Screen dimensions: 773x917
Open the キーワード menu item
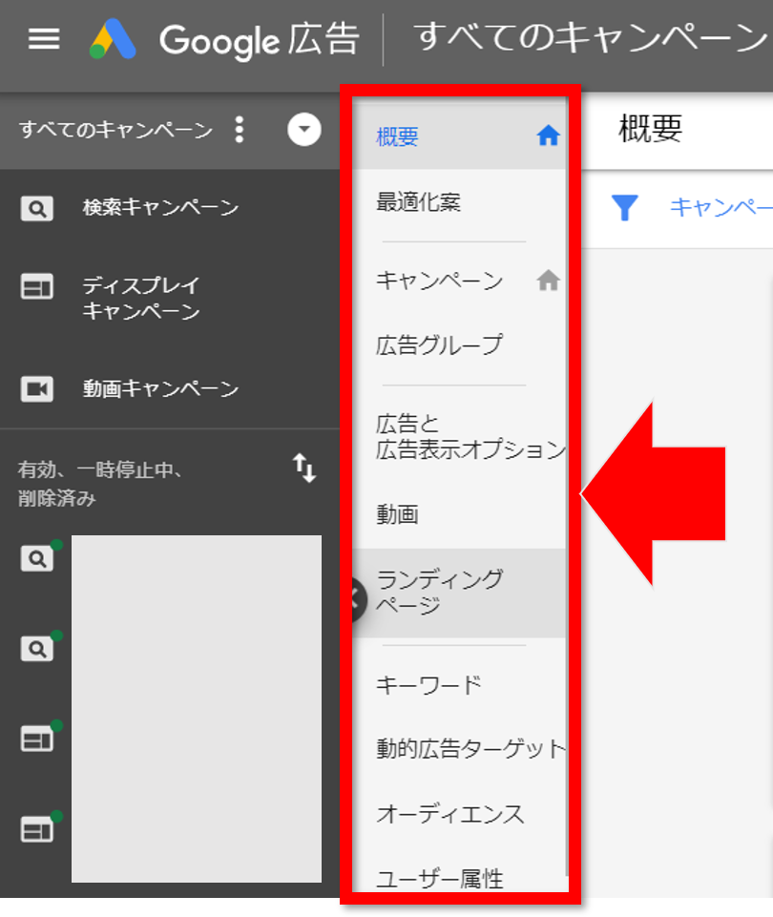429,684
